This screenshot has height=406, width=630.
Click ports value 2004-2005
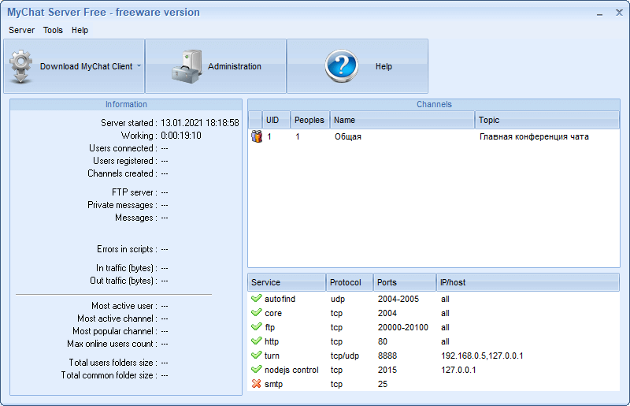[x=398, y=299]
